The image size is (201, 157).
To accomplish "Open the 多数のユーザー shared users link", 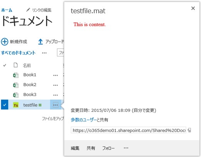I will point(84,120).
